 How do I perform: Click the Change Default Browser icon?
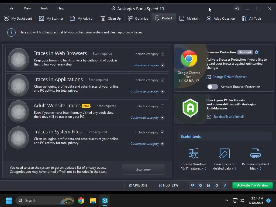pos(209,77)
